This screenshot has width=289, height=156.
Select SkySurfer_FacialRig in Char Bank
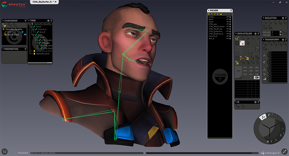pos(13,29)
